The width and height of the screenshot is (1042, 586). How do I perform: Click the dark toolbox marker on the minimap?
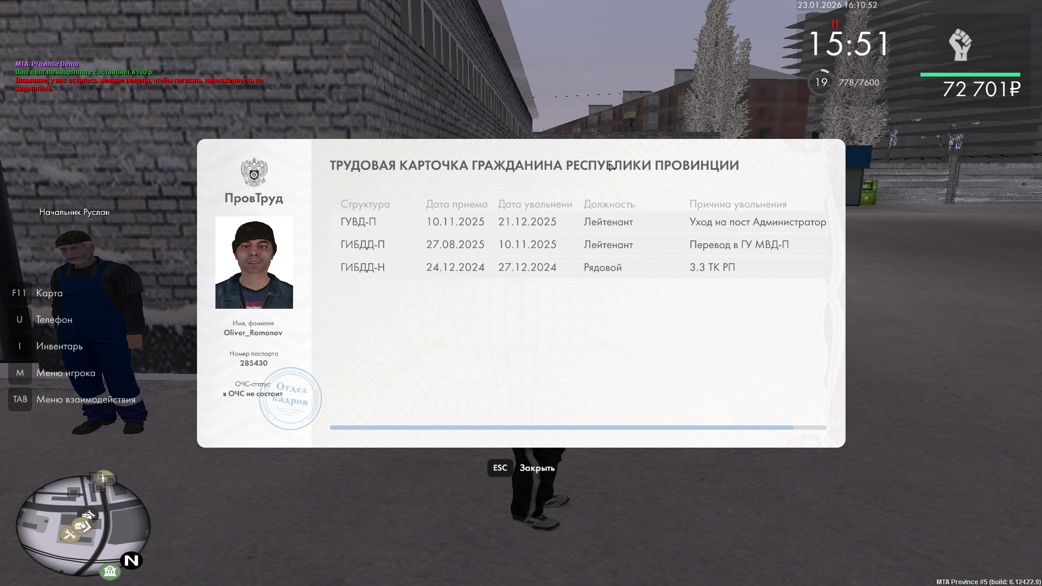(88, 514)
